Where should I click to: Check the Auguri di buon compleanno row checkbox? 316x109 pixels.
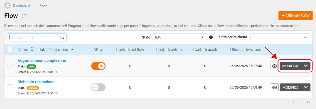(x=10, y=66)
